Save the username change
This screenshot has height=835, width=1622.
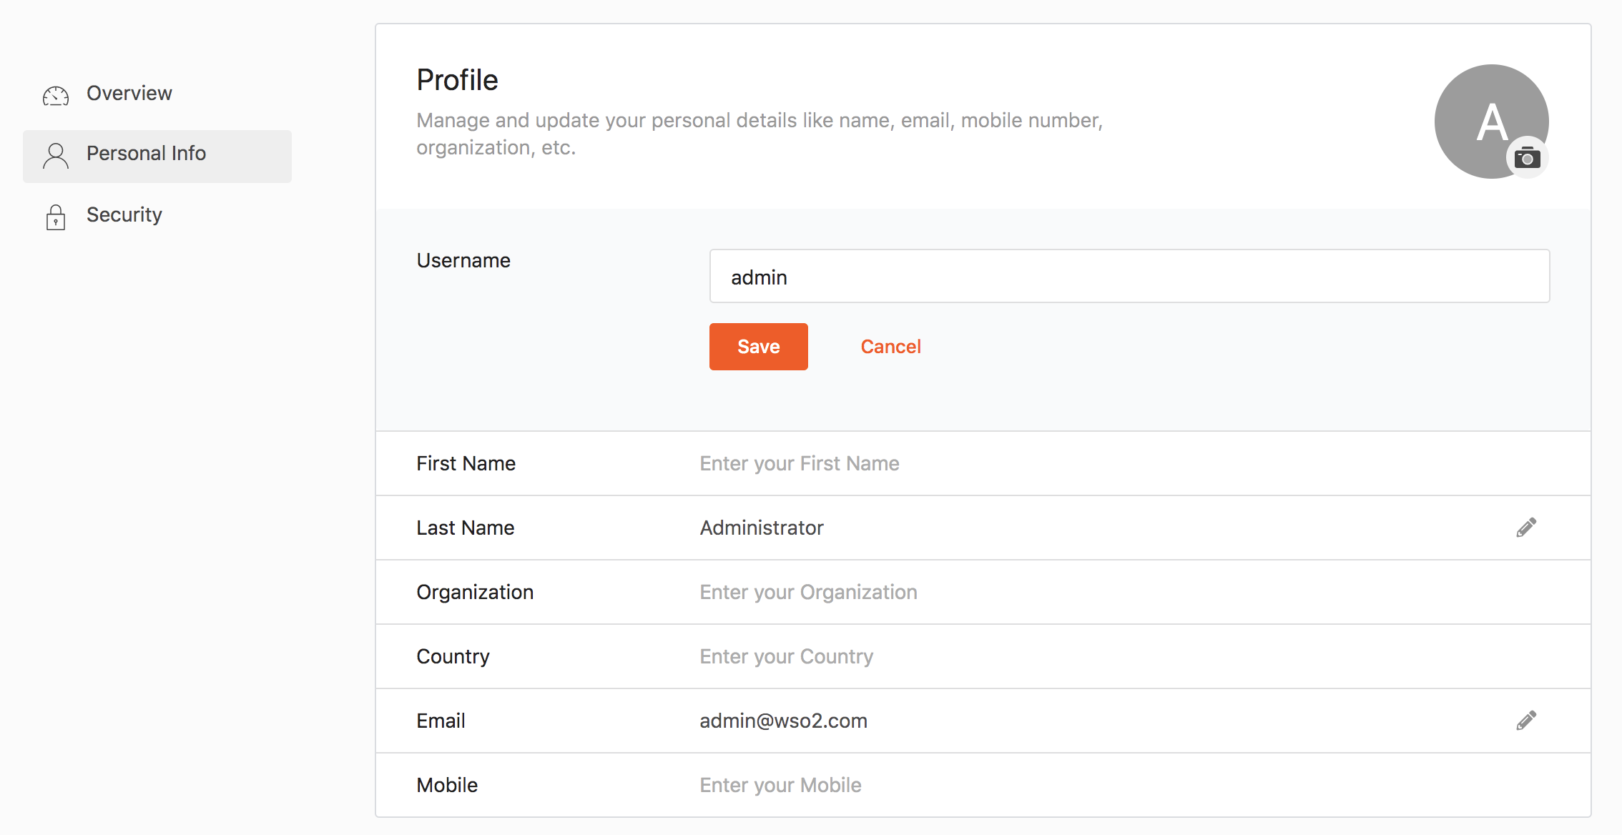[x=759, y=347]
